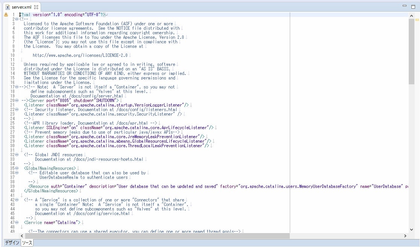Close the server.xml tab
The height and width of the screenshot is (247, 420).
[x=36, y=7]
